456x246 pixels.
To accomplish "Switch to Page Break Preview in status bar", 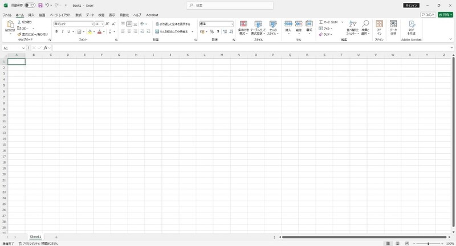I will (x=407, y=243).
